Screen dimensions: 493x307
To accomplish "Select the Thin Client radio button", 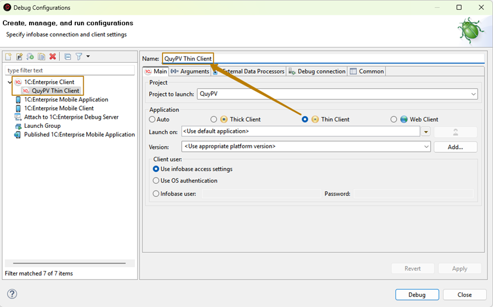I will click(305, 119).
